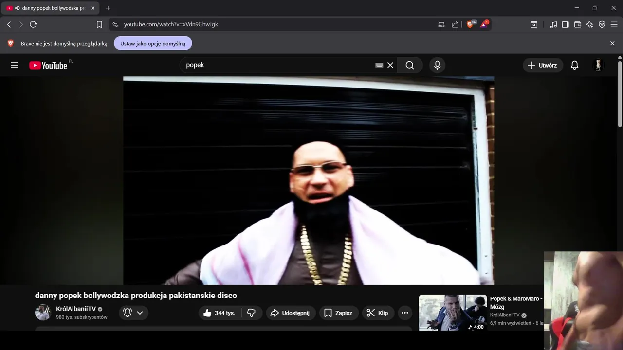Open Brave Shields panel

coord(471,24)
